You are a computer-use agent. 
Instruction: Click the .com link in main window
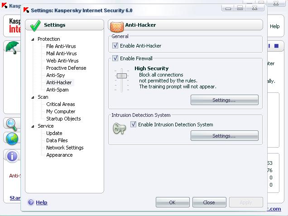(x=274, y=209)
